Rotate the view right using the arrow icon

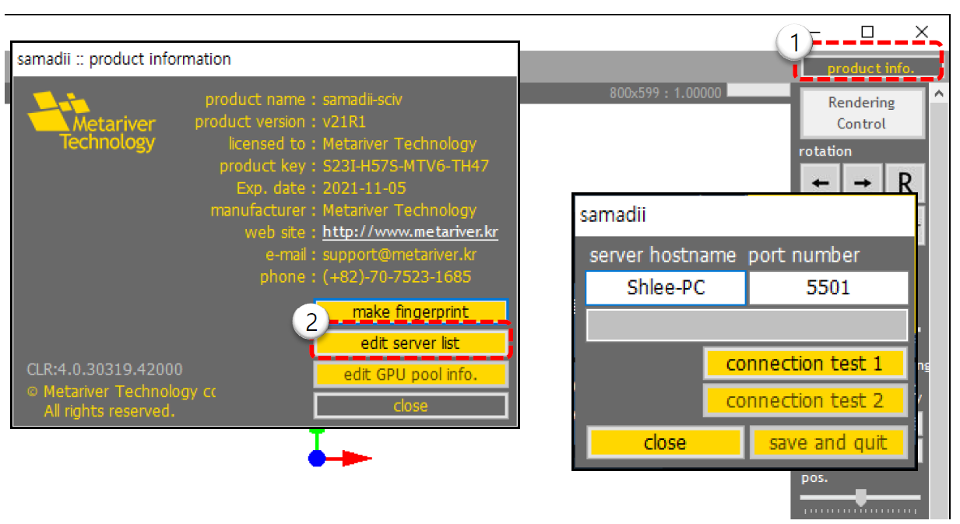pos(861,181)
